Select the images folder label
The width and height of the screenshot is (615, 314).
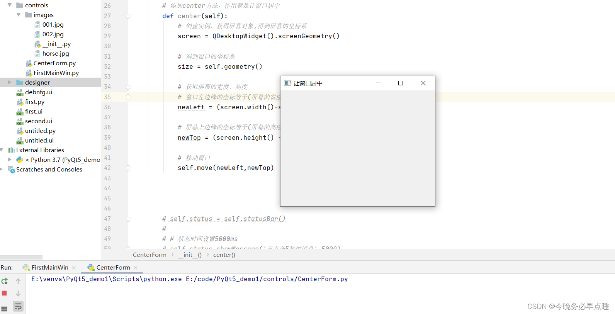(x=44, y=15)
